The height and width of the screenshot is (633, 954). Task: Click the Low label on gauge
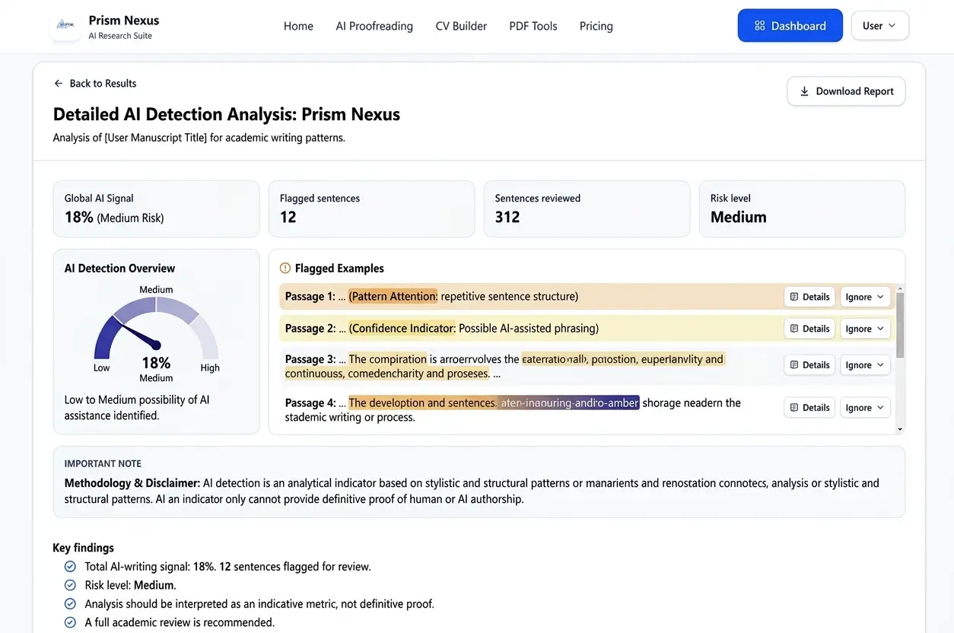click(x=101, y=368)
